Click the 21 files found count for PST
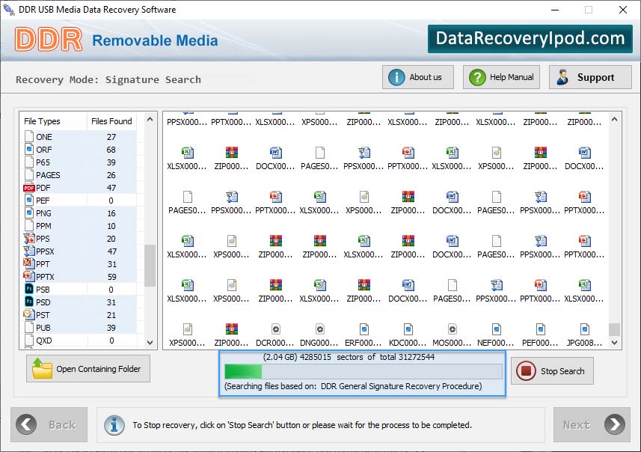Image resolution: width=641 pixels, height=452 pixels. pyautogui.click(x=111, y=315)
